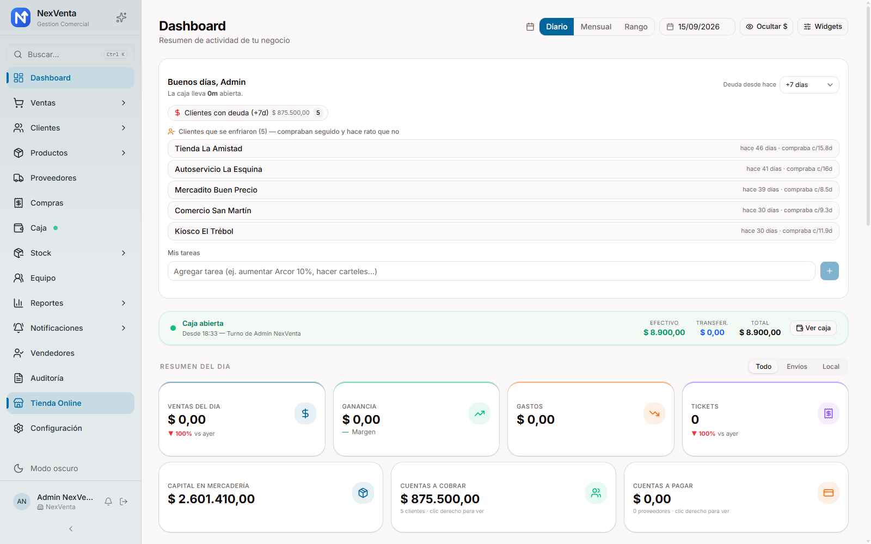The image size is (871, 544).
Task: Click the dollar icon on Ventas del día card
Action: pyautogui.click(x=305, y=413)
